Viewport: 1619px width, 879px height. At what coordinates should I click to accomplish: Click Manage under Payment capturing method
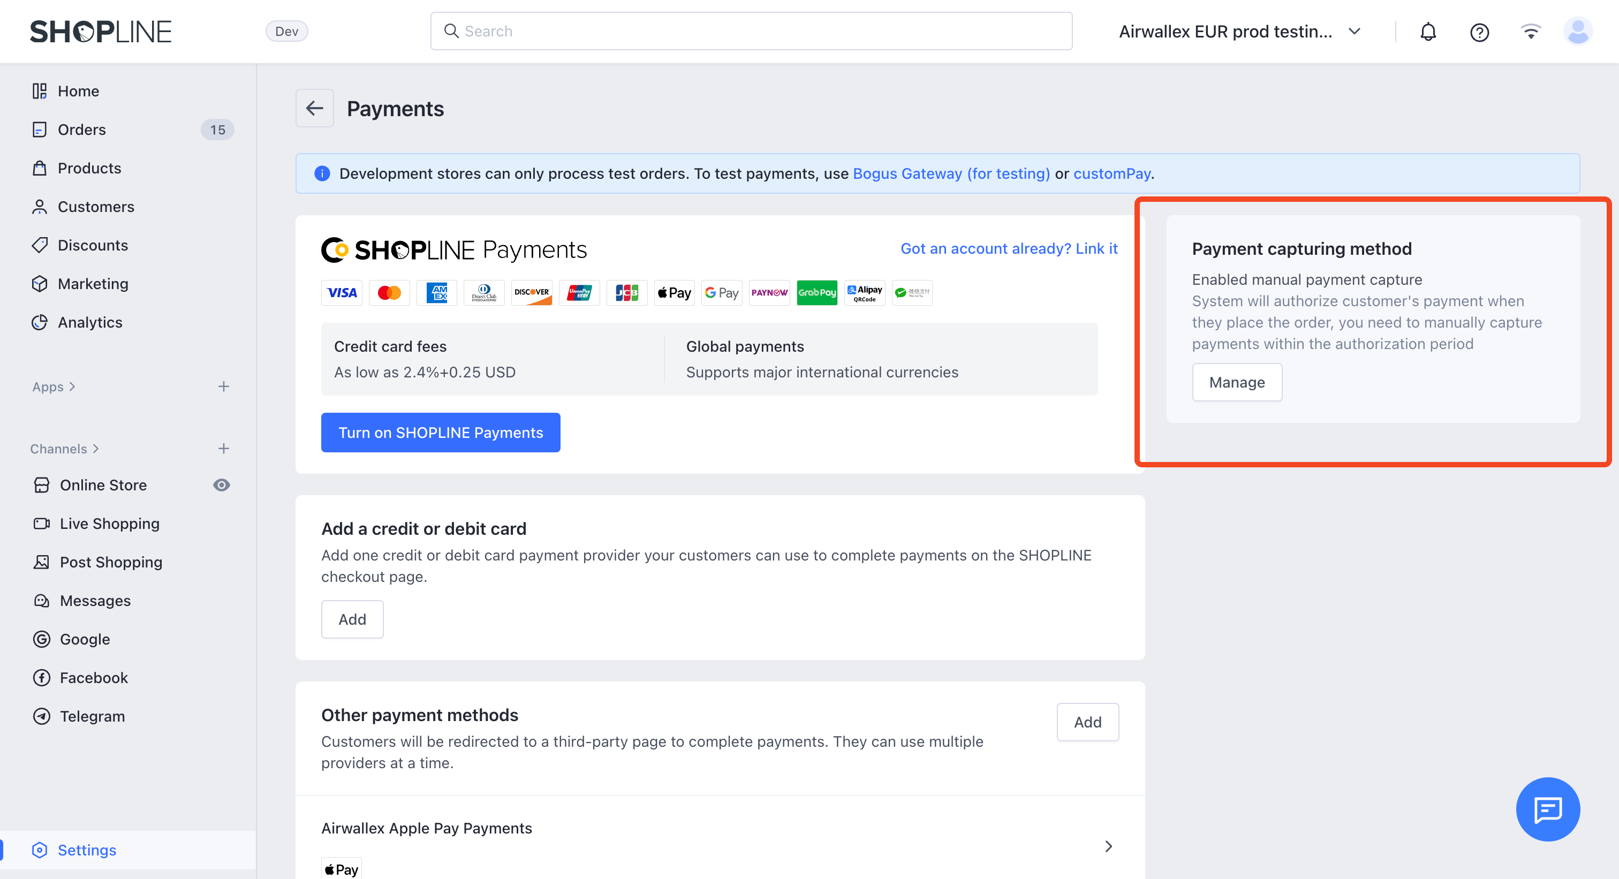pos(1236,382)
